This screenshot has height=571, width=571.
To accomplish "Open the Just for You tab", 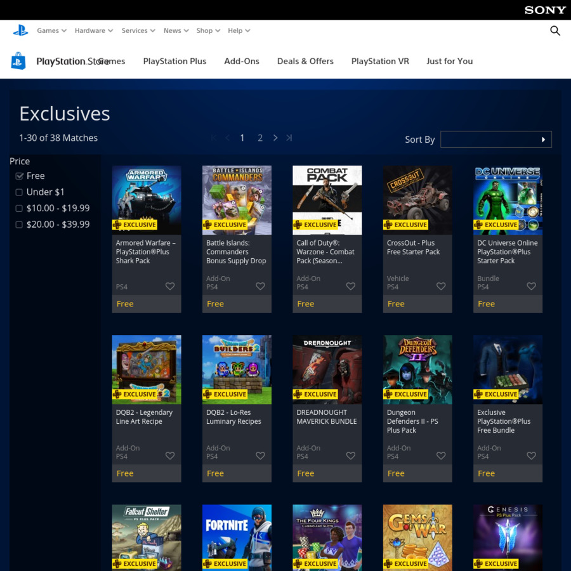I will click(449, 61).
